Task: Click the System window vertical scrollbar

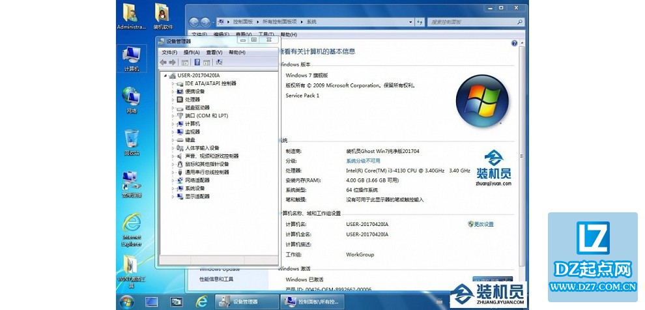Action: pyautogui.click(x=522, y=156)
